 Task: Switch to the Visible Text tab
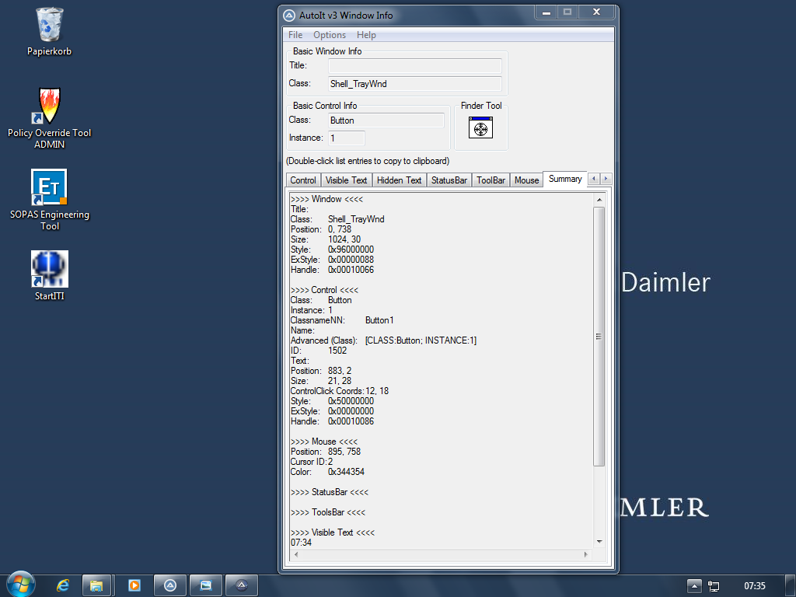(346, 180)
